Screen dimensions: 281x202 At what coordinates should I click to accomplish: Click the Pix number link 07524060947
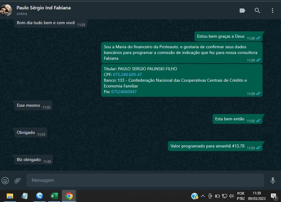[x=124, y=92]
